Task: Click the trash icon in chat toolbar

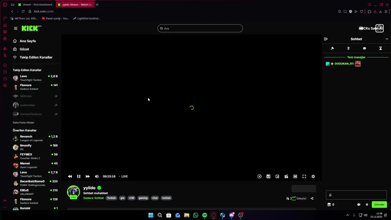Action: tap(348, 48)
